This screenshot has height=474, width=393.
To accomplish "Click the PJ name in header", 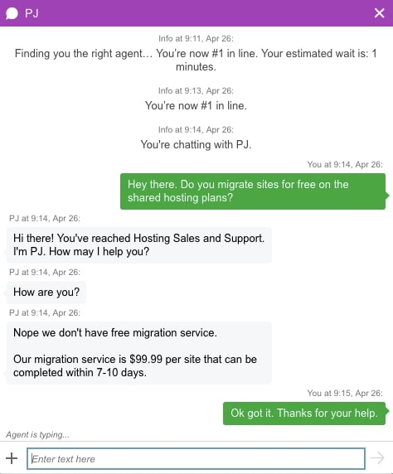I will pos(32,13).
